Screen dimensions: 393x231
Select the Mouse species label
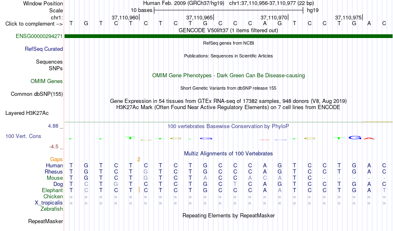click(55, 178)
